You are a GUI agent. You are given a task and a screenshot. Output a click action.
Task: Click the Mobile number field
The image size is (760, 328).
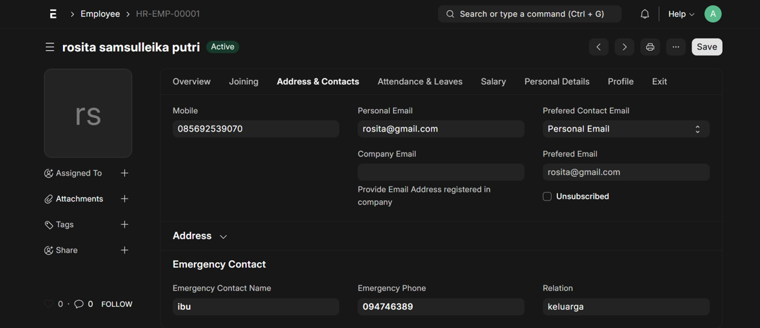click(x=256, y=129)
